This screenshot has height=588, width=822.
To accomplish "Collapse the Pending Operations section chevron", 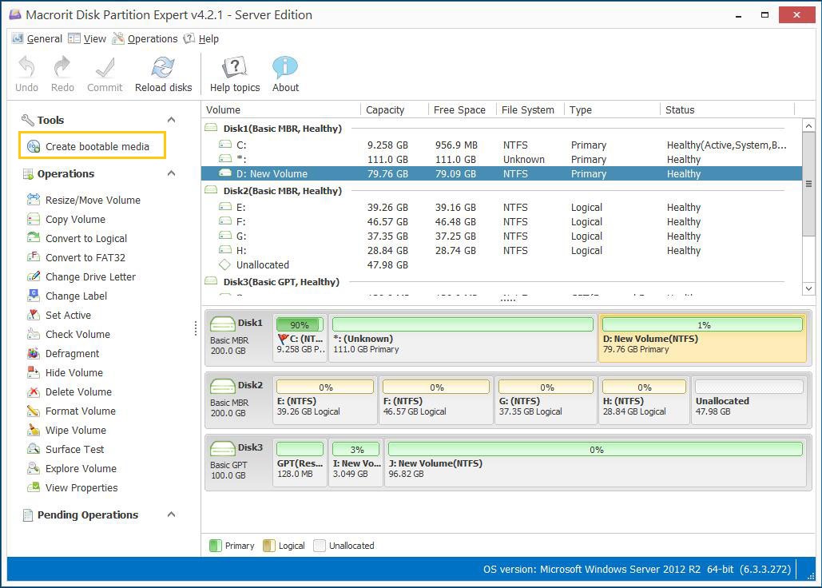I will click(x=171, y=514).
